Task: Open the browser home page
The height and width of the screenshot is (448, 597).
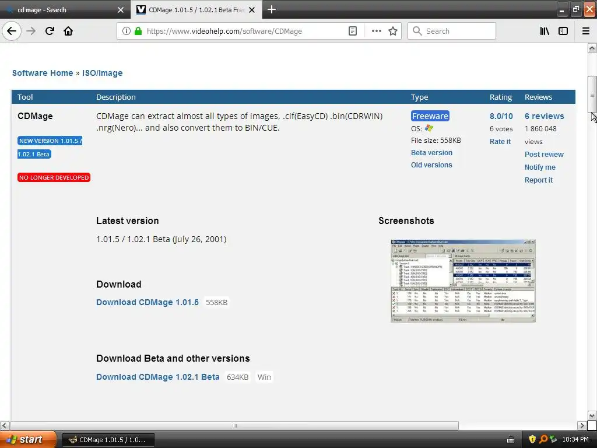Action: (68, 32)
